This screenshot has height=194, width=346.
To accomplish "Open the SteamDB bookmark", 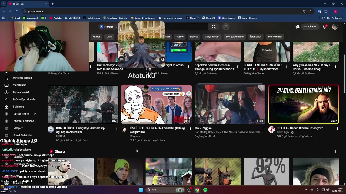I will point(208,18).
